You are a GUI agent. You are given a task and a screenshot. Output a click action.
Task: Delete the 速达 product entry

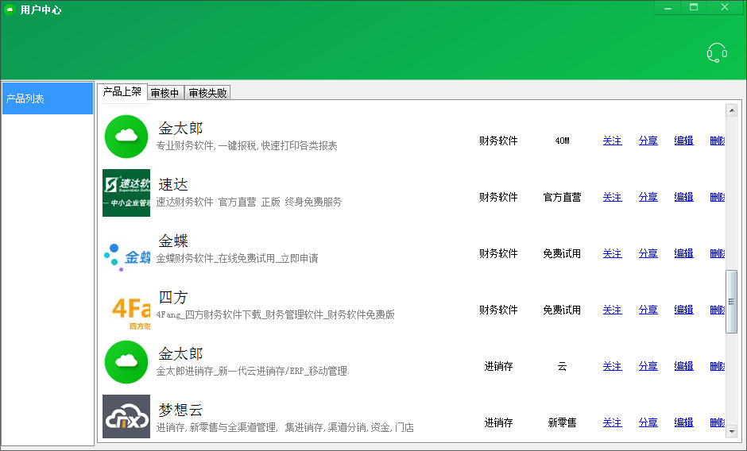pos(717,197)
